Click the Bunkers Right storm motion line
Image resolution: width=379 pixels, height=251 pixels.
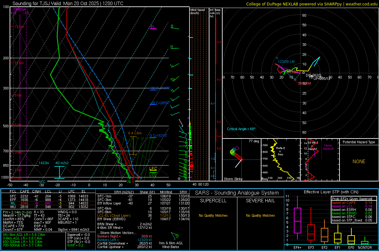125,236
